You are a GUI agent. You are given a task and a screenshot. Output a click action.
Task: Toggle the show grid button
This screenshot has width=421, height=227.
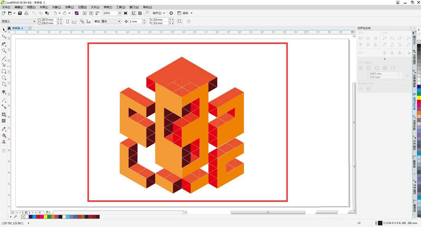tap(140, 13)
